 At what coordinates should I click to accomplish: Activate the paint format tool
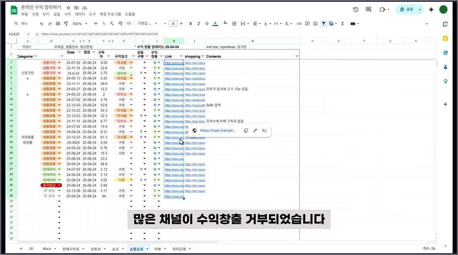[66, 24]
